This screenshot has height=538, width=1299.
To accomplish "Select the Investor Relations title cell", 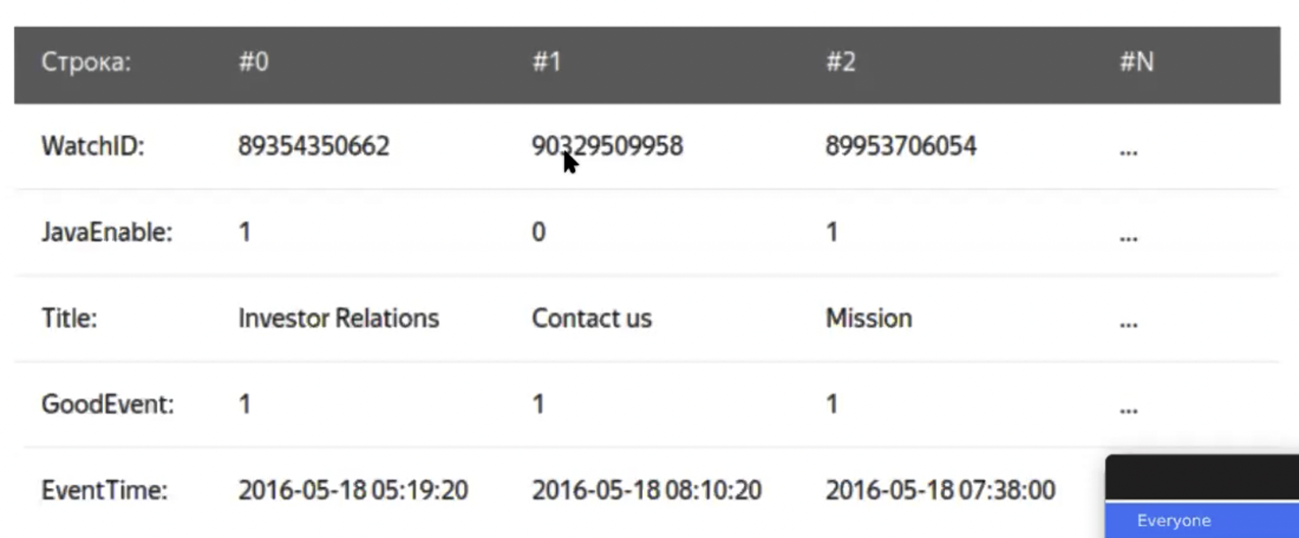I will click(x=338, y=318).
